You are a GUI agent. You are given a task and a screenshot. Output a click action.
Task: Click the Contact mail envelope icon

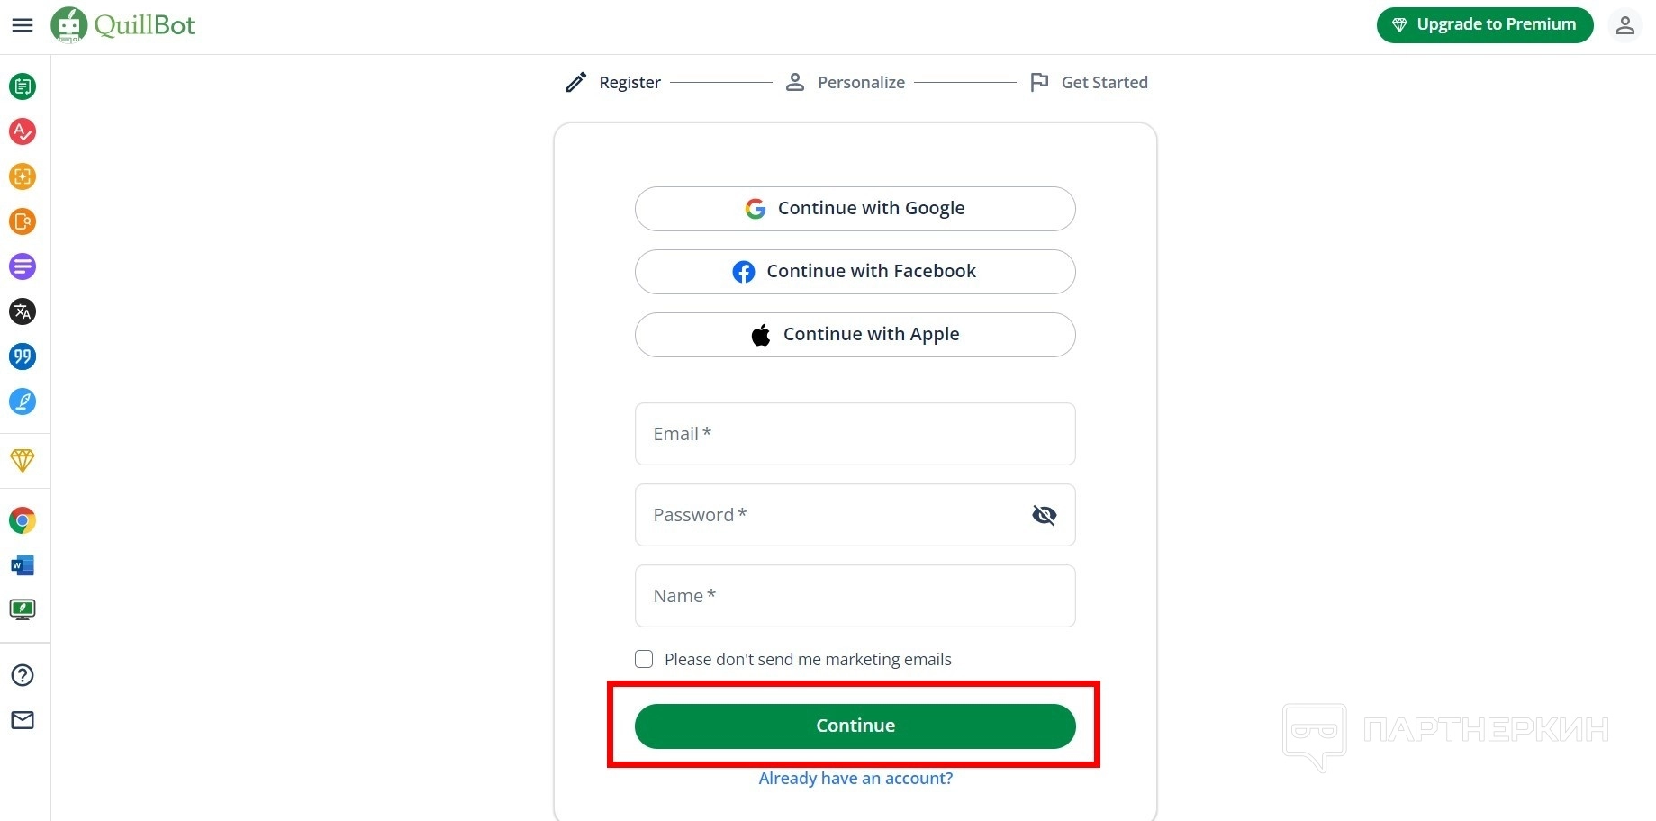[23, 720]
